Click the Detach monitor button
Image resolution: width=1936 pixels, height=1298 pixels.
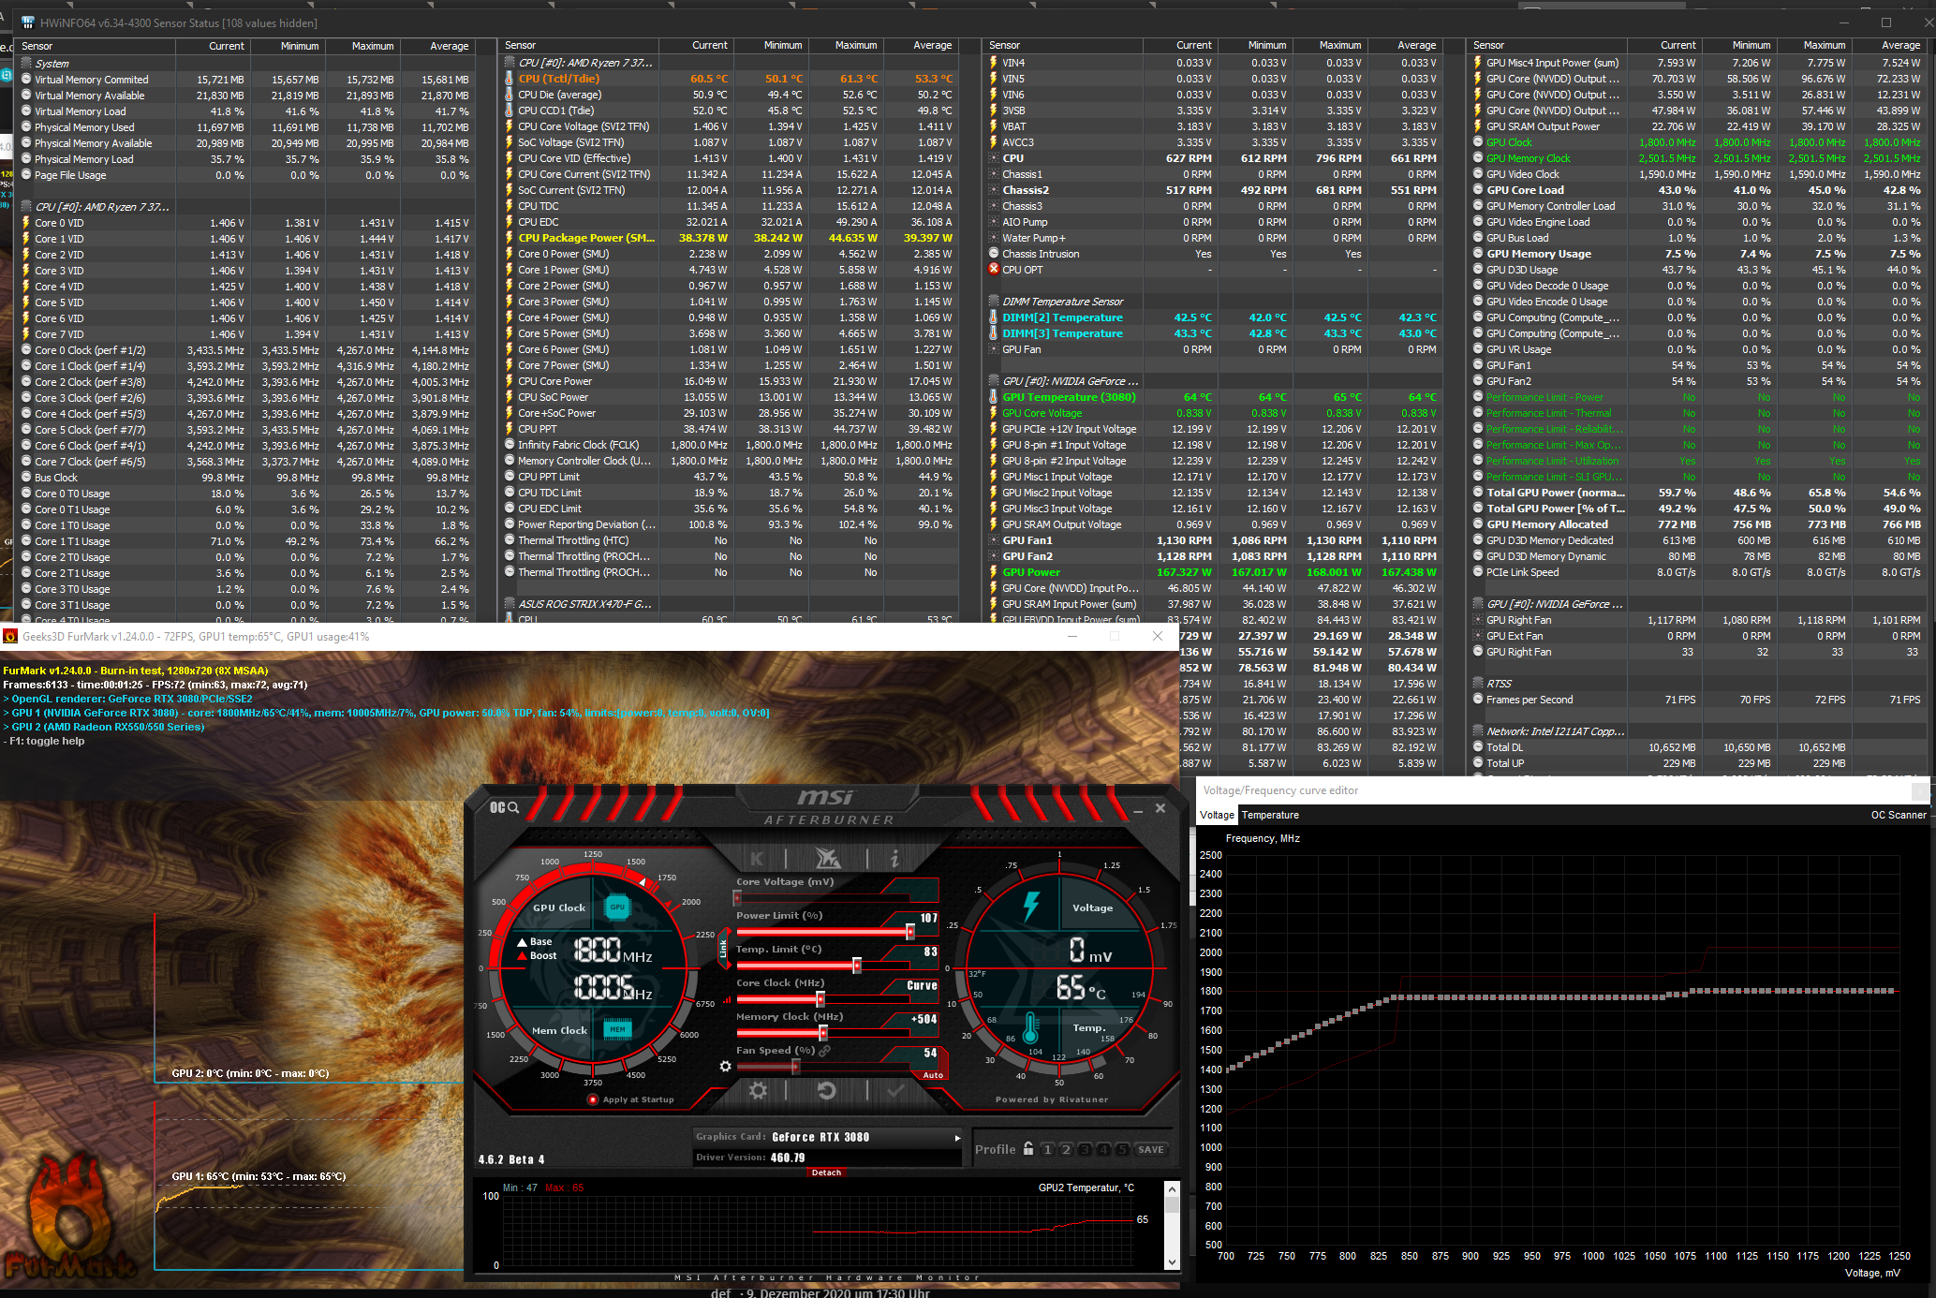coord(826,1173)
